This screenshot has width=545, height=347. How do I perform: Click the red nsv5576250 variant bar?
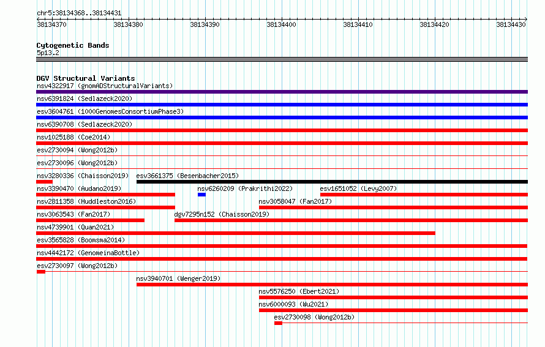(394, 297)
